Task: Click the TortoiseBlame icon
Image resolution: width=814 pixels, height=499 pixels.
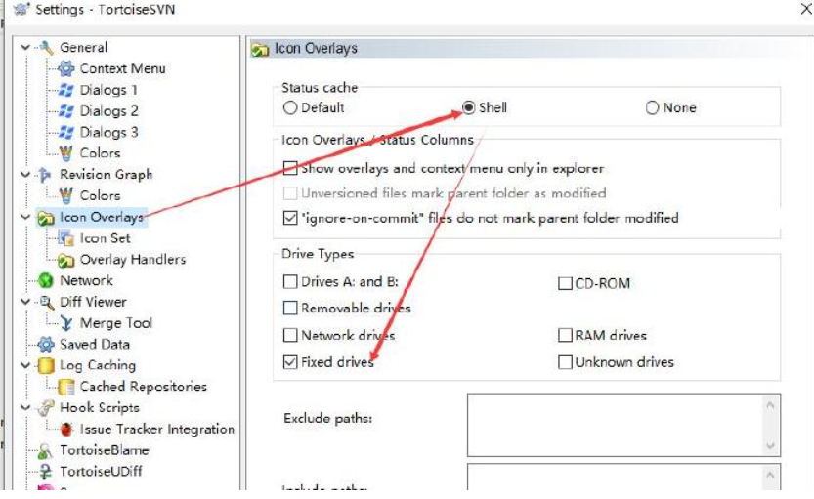Action: (46, 450)
